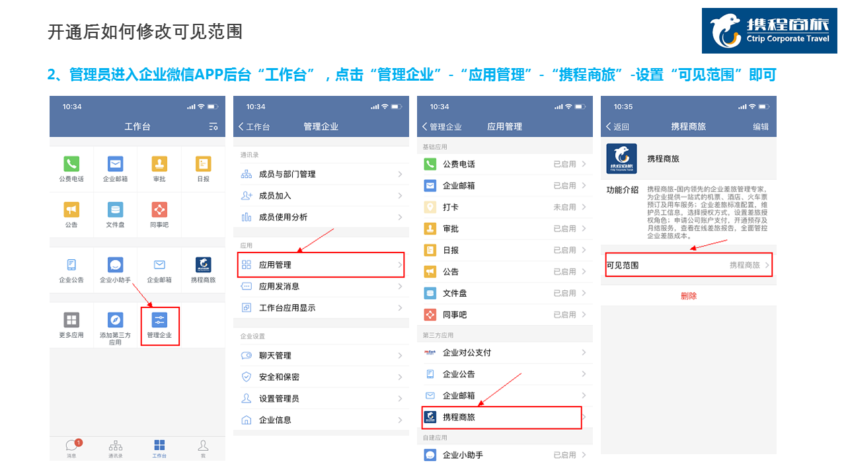This screenshot has height=476, width=846.
Task: Select 工作台 tab in bottom bar
Action: click(159, 449)
